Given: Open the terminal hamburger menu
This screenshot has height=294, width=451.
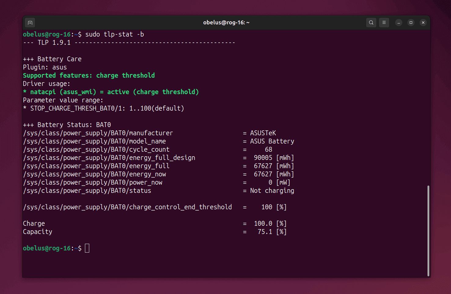Looking at the screenshot, I should tap(384, 23).
